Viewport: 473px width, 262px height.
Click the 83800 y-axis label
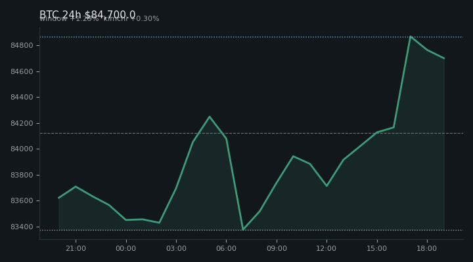(x=22, y=175)
